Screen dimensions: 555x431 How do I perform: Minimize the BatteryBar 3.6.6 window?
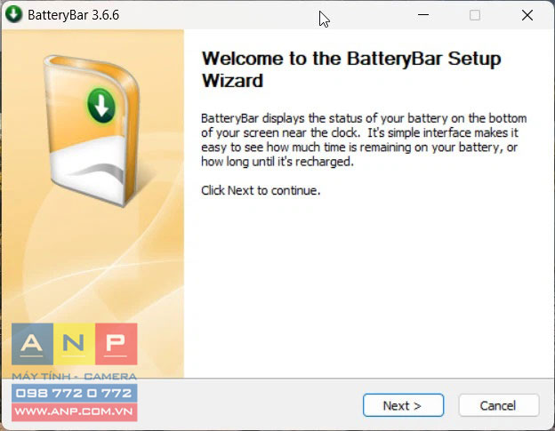tap(423, 15)
